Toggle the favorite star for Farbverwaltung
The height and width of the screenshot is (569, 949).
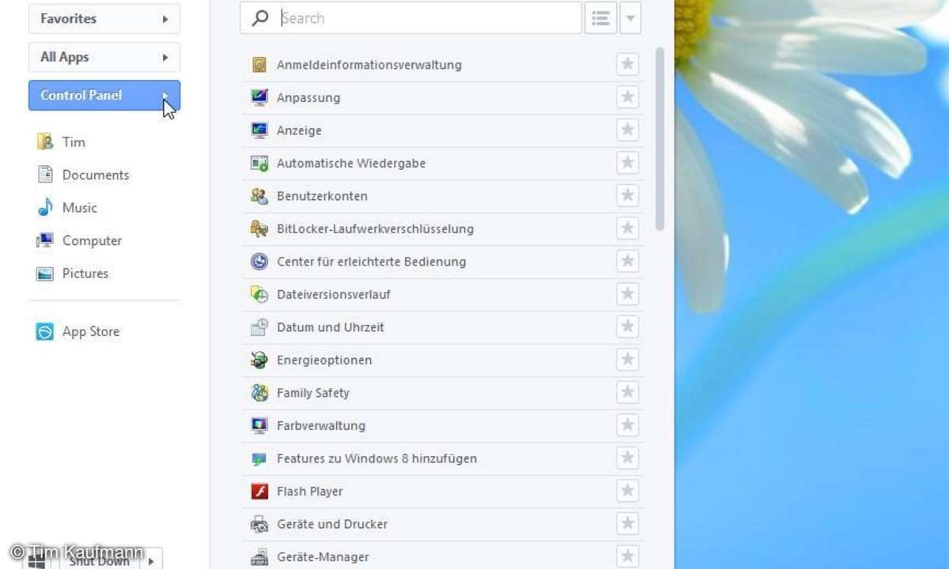[x=628, y=426]
